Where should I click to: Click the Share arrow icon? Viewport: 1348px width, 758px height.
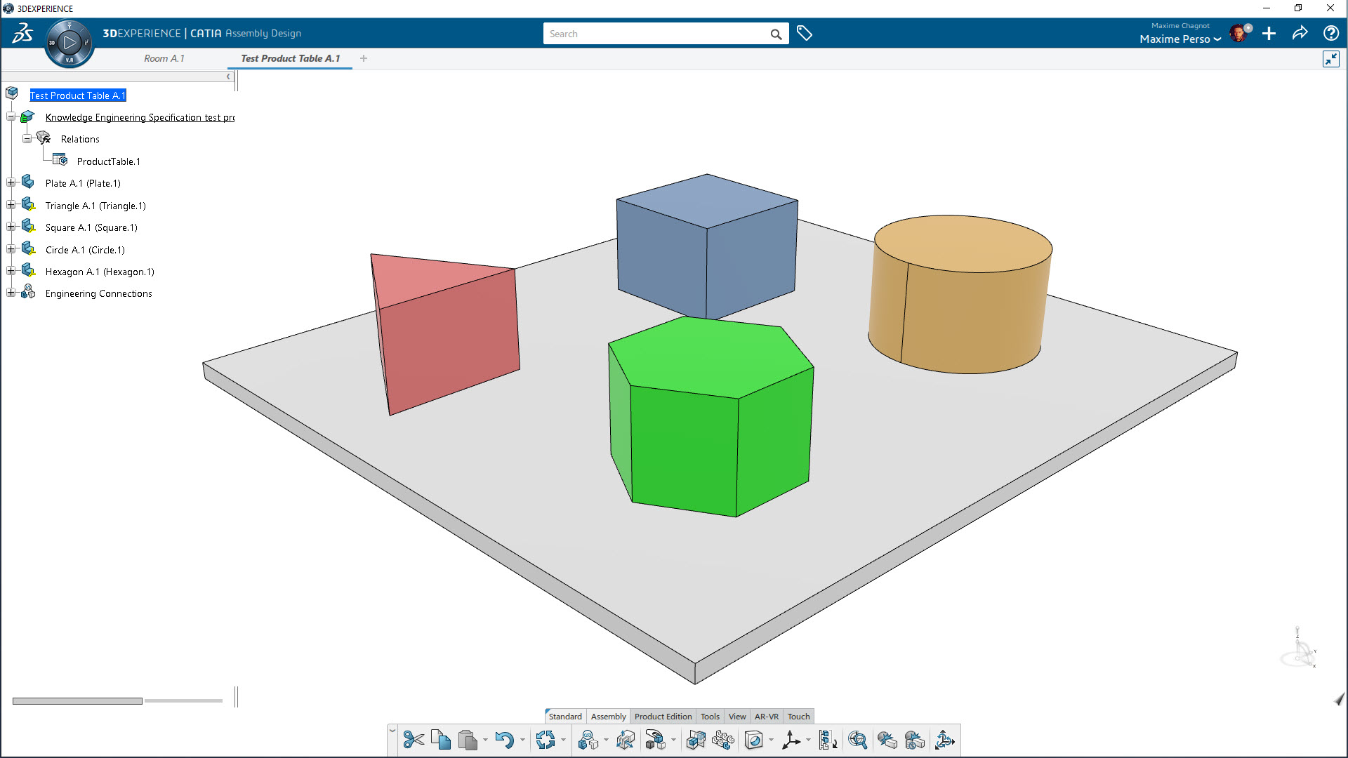[1300, 33]
